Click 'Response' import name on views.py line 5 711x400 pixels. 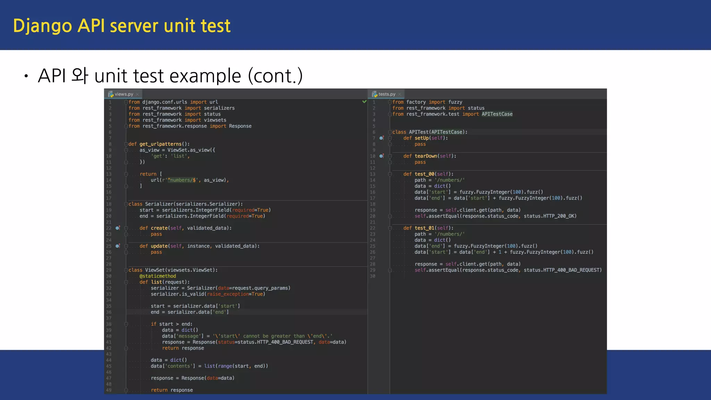(240, 126)
